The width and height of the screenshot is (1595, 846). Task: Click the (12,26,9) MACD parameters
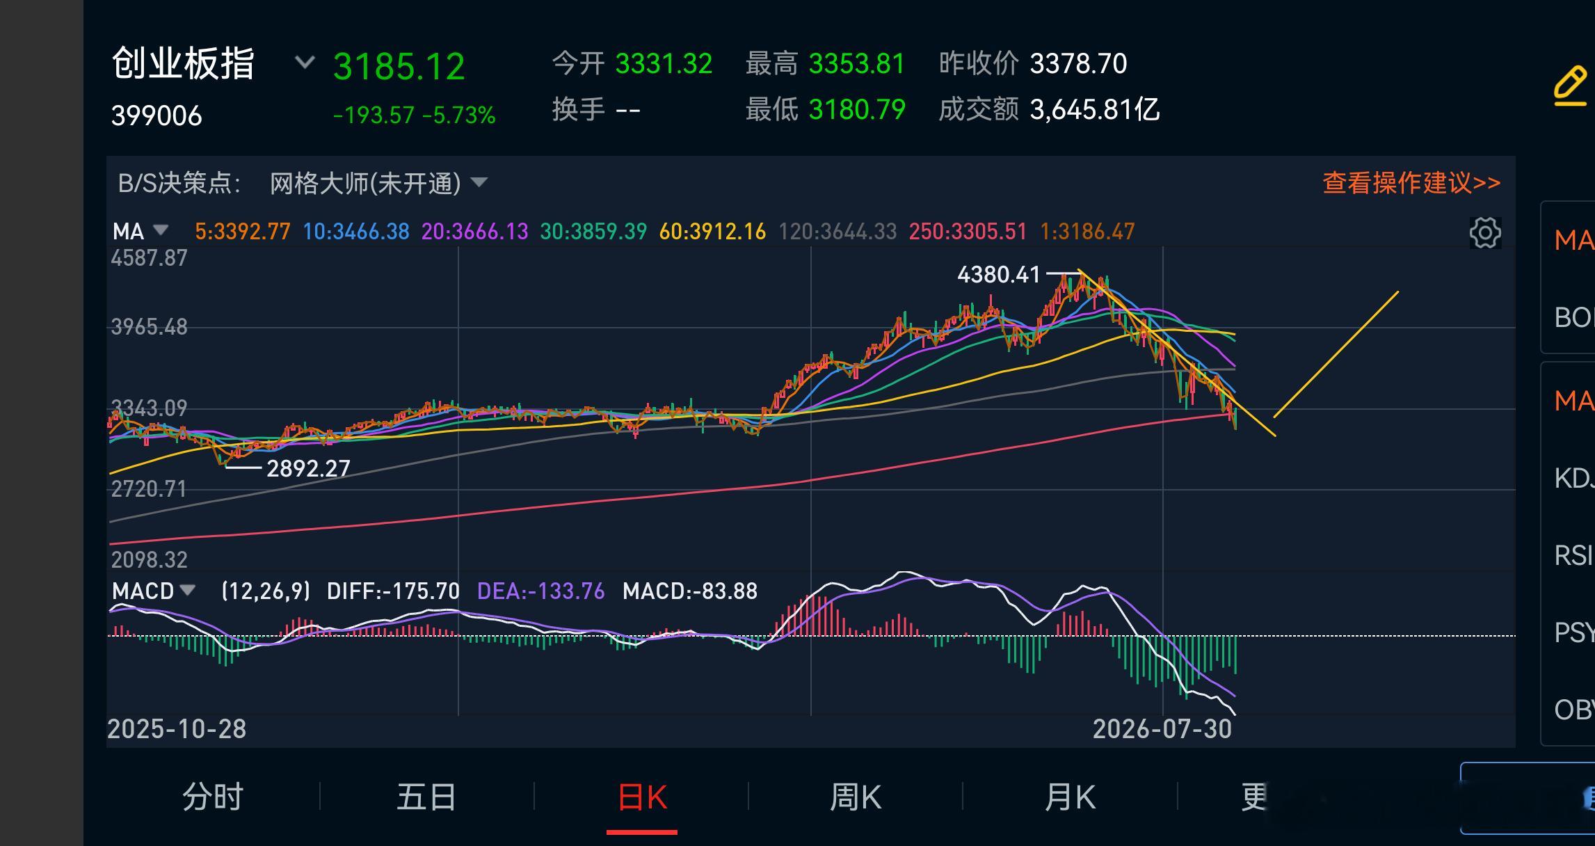click(265, 591)
